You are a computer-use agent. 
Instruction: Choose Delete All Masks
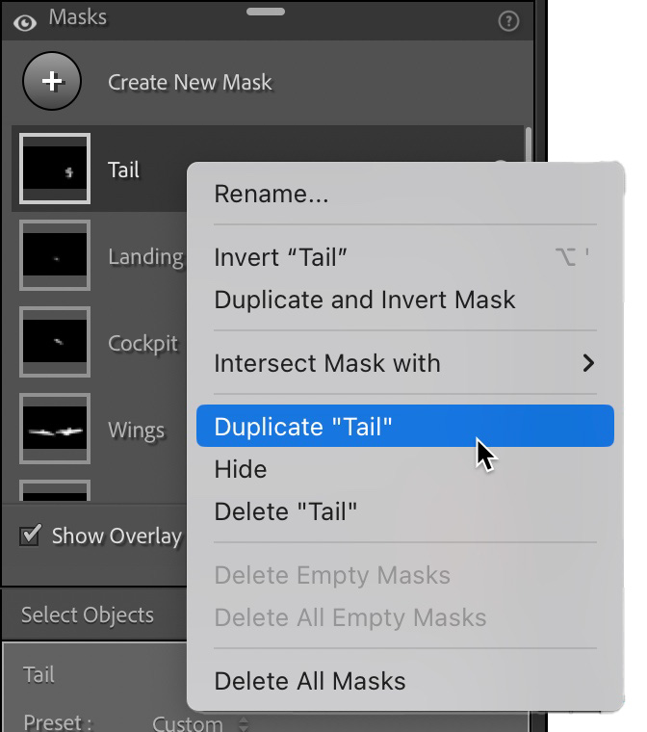[x=310, y=681]
